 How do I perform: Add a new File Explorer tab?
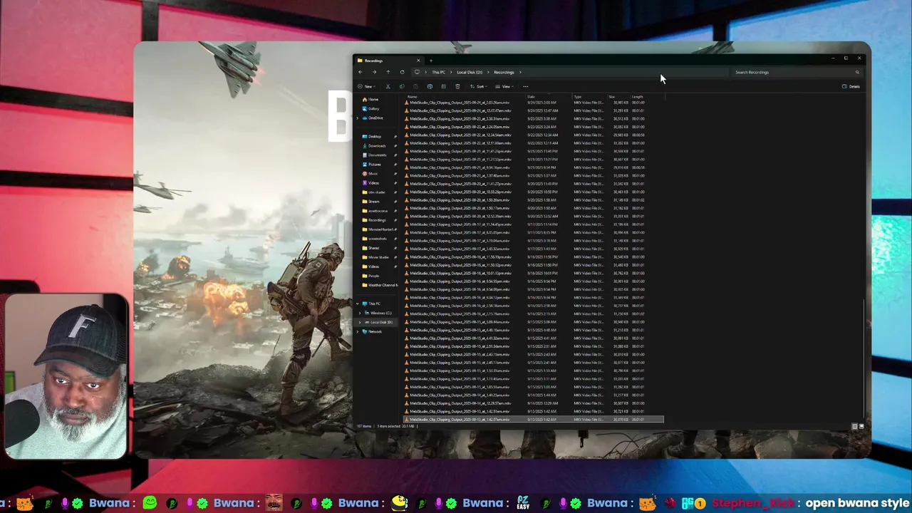[430, 61]
